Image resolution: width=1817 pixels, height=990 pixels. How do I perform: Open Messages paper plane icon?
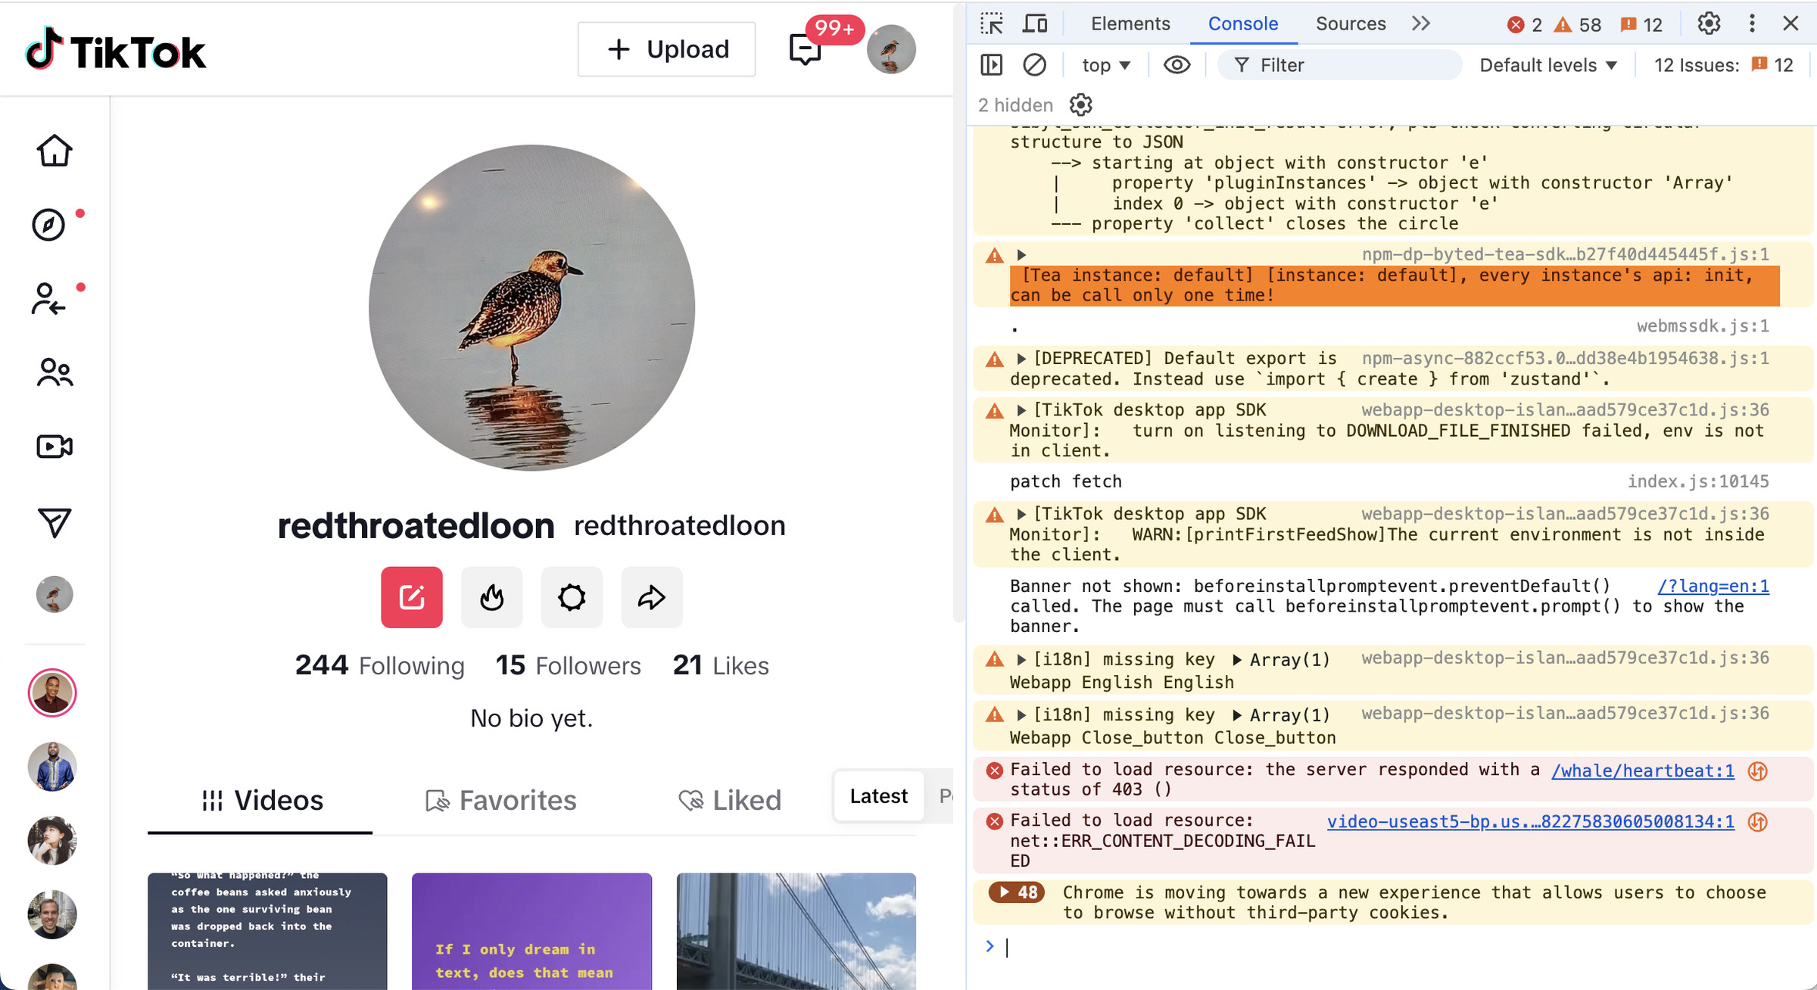(x=55, y=522)
